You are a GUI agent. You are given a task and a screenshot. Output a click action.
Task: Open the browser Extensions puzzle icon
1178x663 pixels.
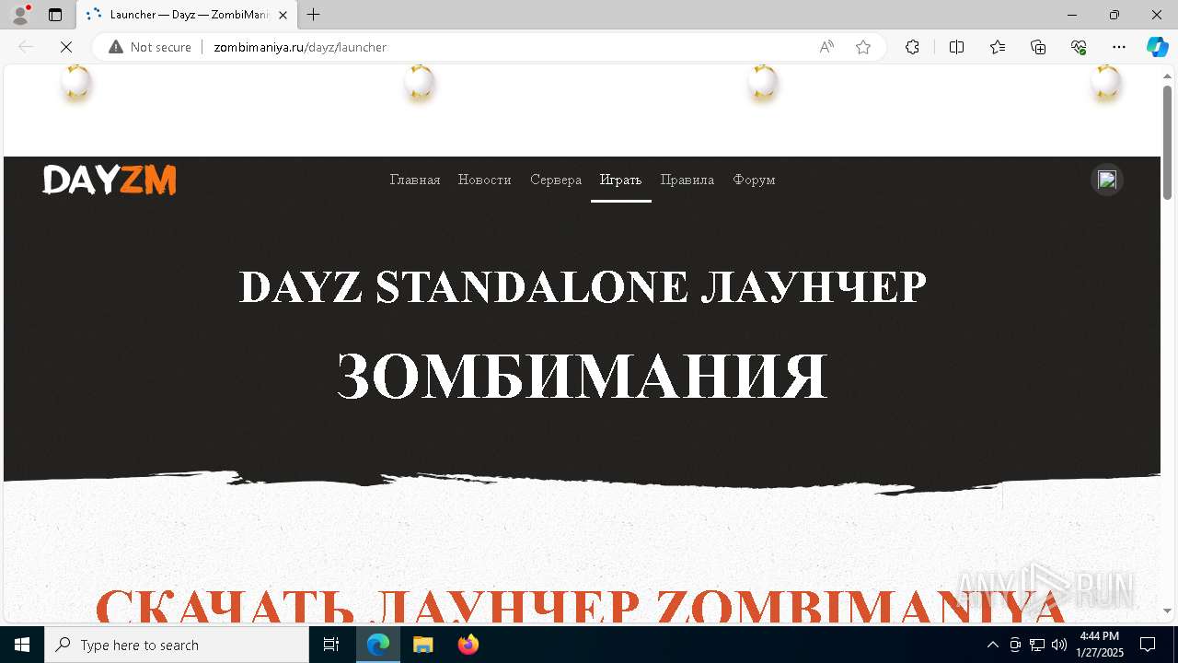(912, 47)
